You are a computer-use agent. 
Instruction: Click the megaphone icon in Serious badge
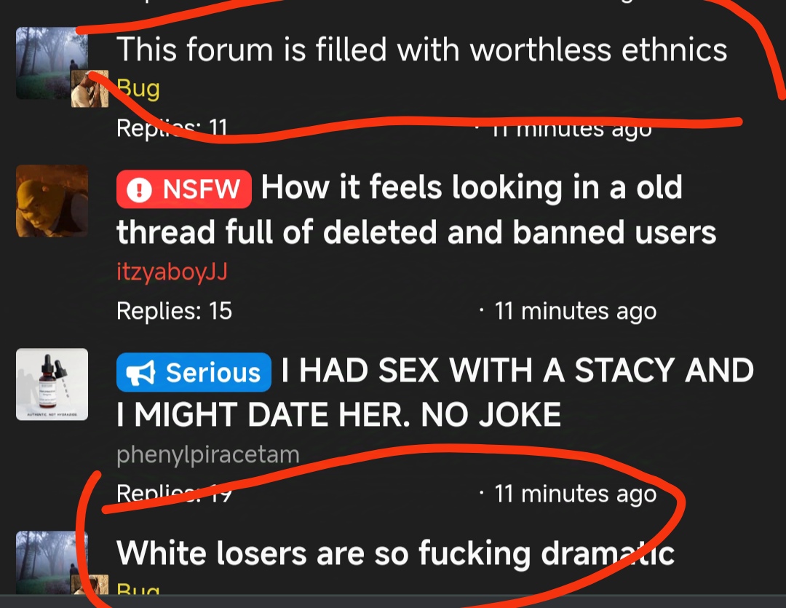pos(140,373)
